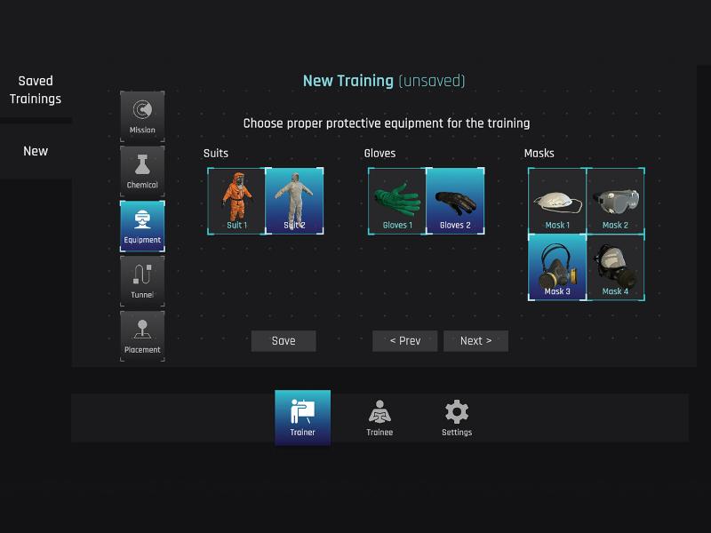Switch to Trainer mode

coord(302,418)
